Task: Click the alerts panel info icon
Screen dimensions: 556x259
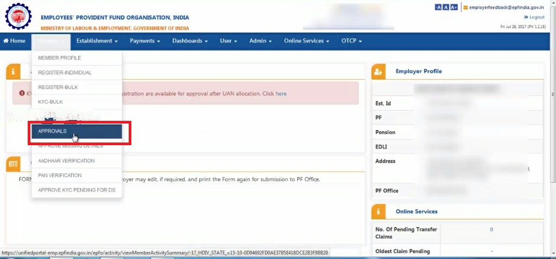Action: (13, 72)
